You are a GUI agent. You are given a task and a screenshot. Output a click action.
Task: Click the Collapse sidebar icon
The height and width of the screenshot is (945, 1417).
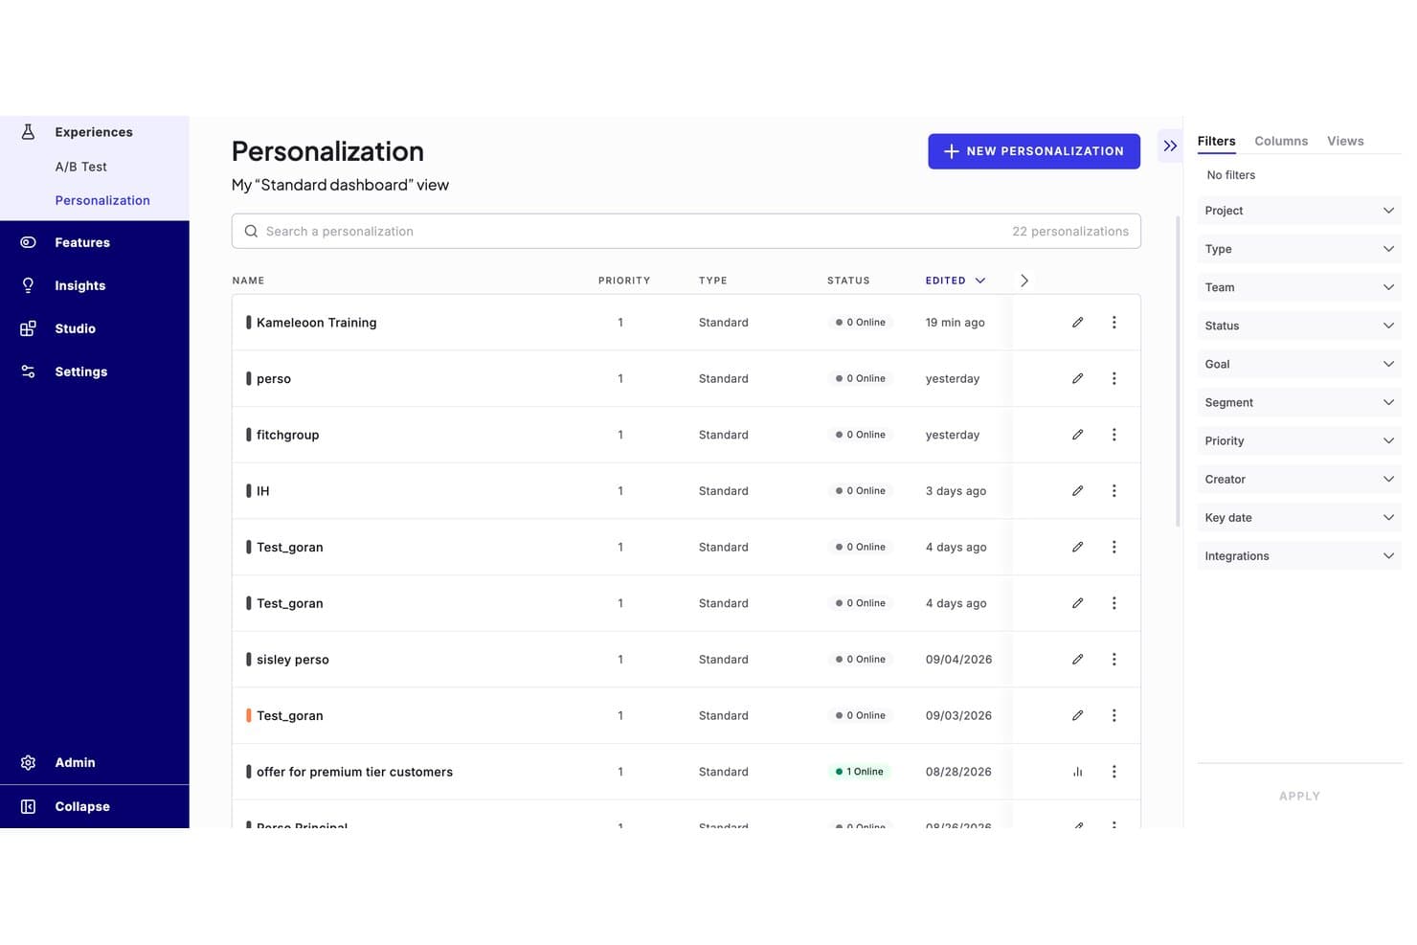tap(28, 806)
